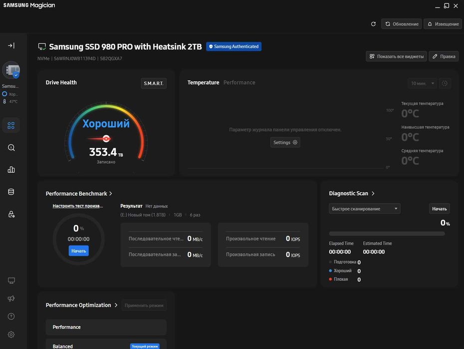Click the monitor icon in lower sidebar
Viewport: 464px width, 349px height.
point(11,280)
